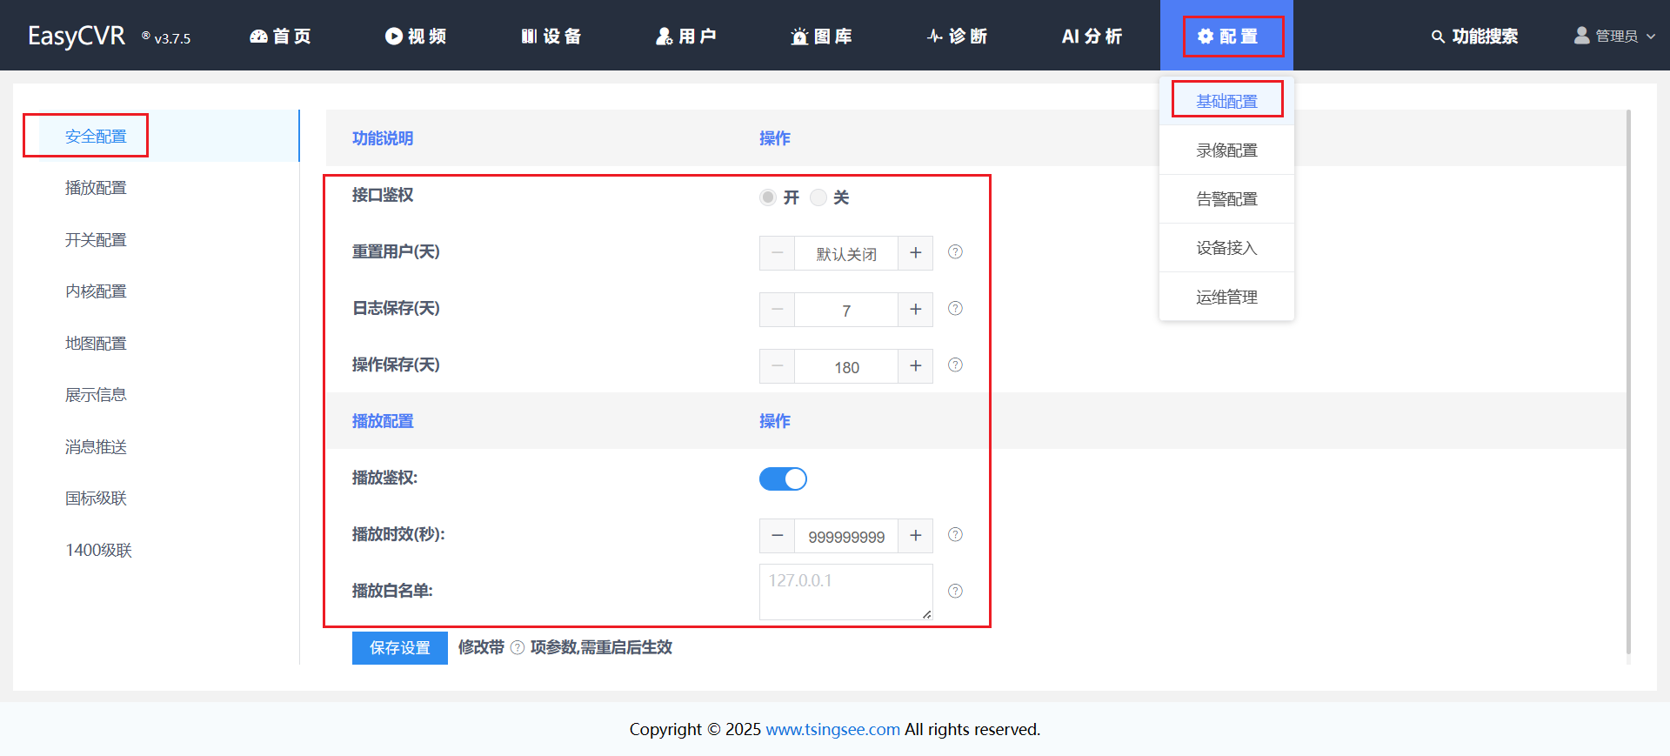Select 录像配置 in the dropdown menu
1670x756 pixels.
pyautogui.click(x=1226, y=150)
